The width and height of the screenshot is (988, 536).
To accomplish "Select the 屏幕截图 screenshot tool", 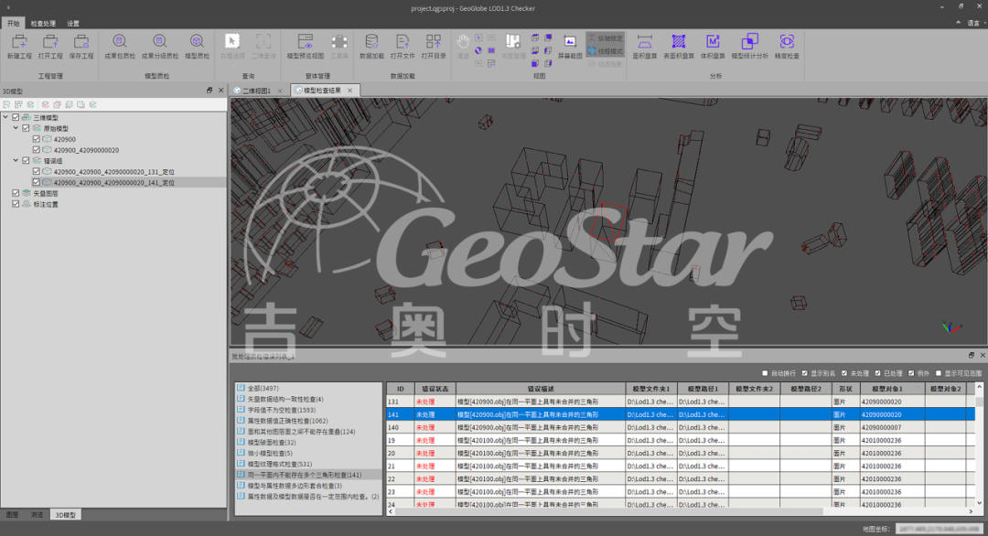I will click(569, 43).
